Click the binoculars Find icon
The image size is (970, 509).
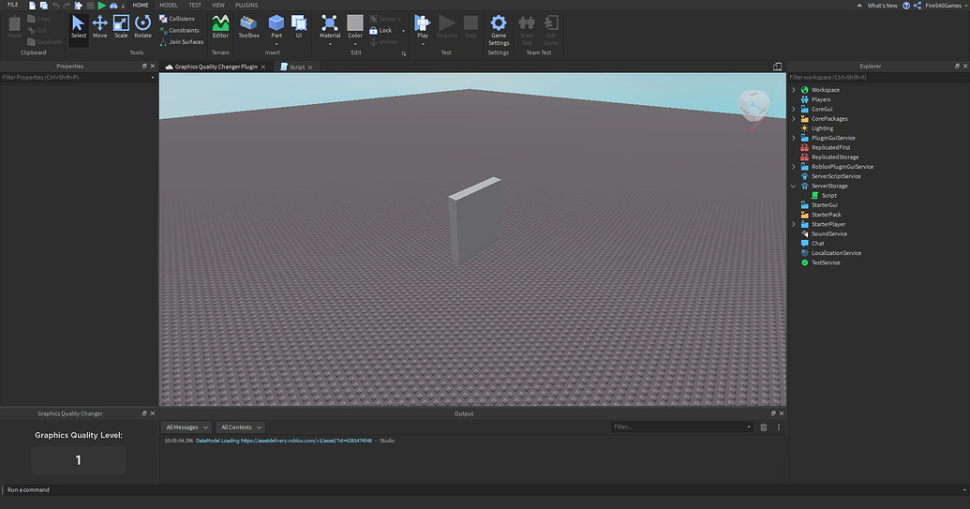(113, 5)
